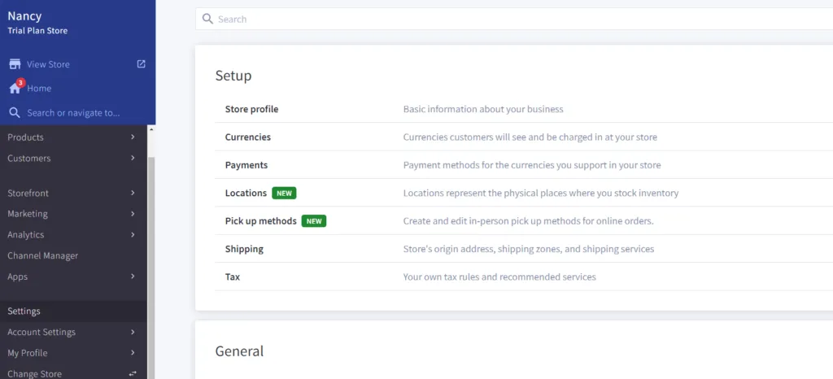This screenshot has width=833, height=379.
Task: Click the View Store storefront icon
Action: click(15, 64)
